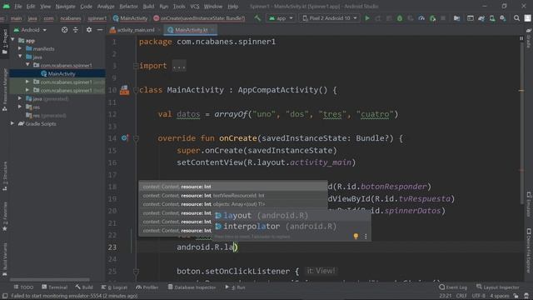Open the Logcat tool window

tap(114, 287)
